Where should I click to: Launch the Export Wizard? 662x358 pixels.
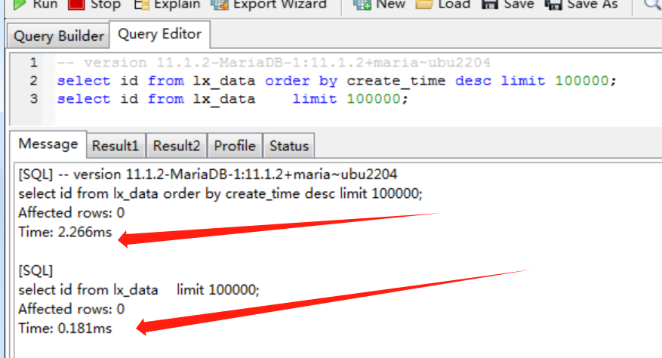coord(269,5)
